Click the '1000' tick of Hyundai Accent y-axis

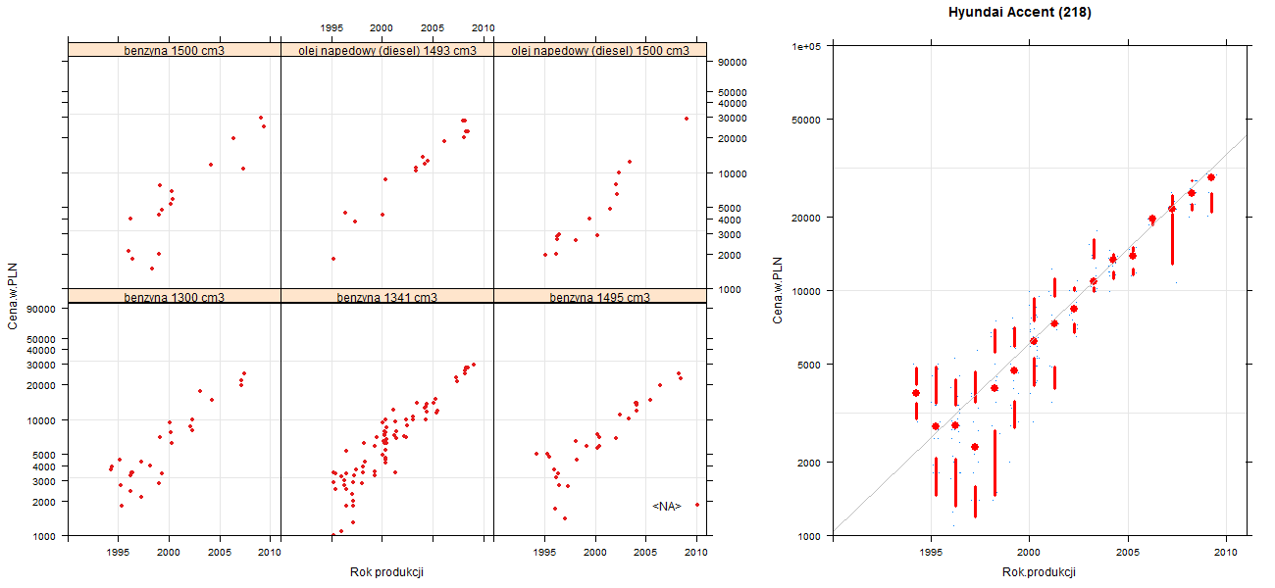810,536
